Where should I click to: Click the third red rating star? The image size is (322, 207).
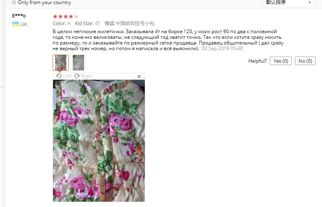pos(66,17)
